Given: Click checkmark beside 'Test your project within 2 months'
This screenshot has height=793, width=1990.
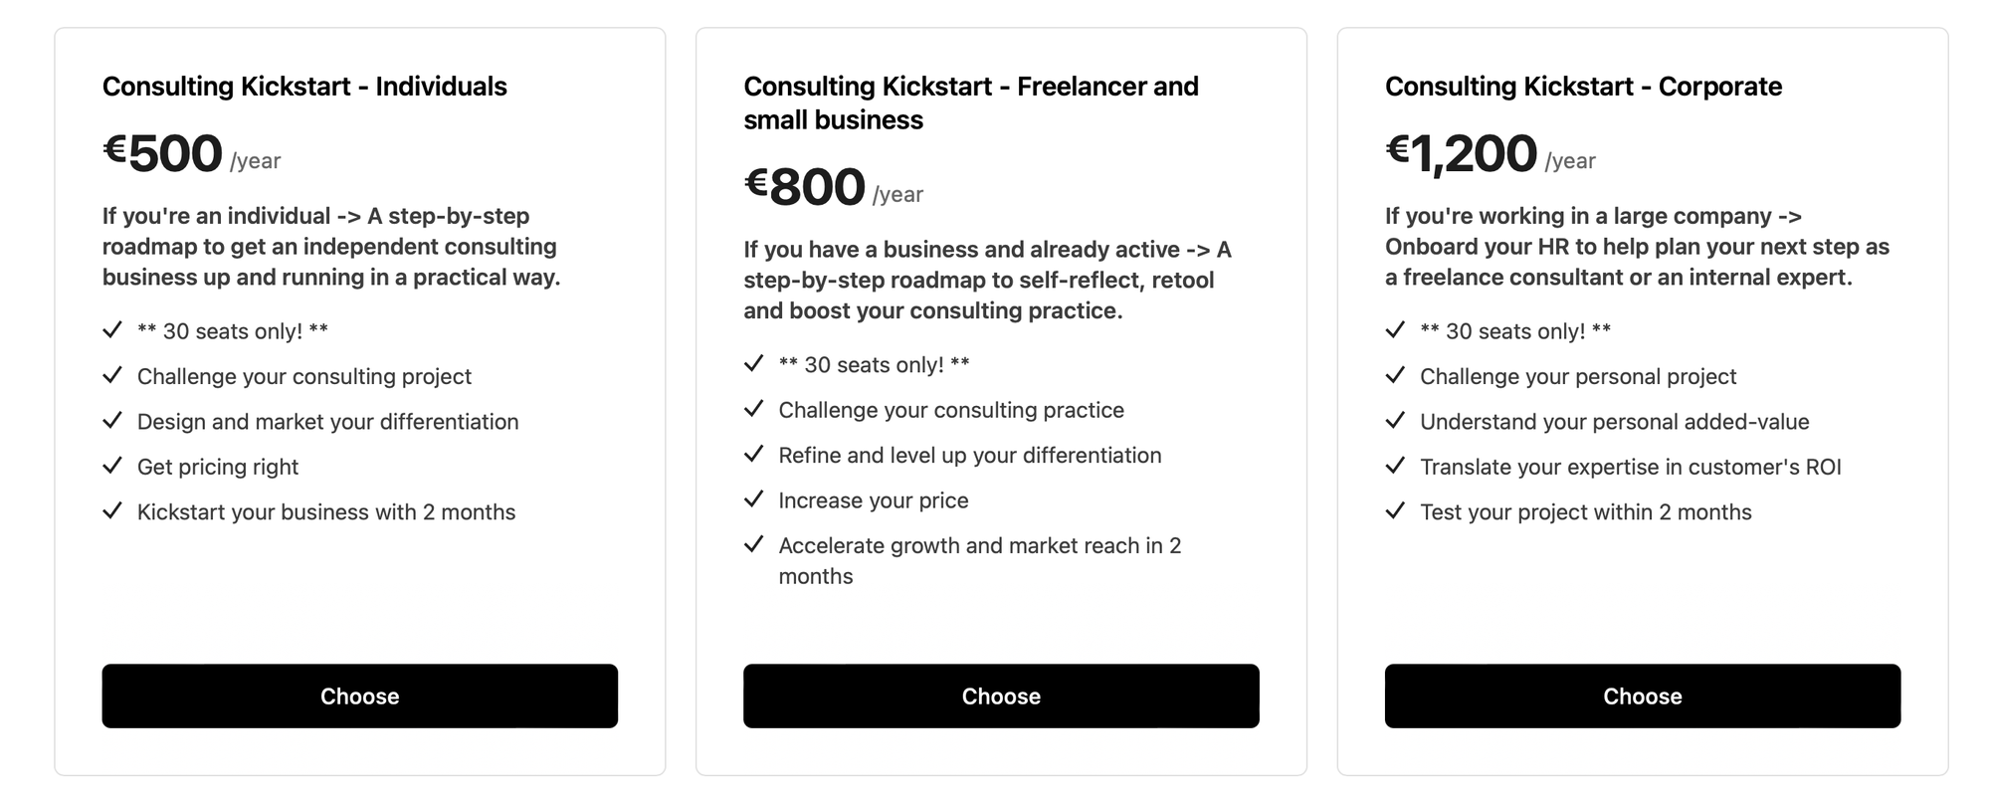Looking at the screenshot, I should 1396,511.
